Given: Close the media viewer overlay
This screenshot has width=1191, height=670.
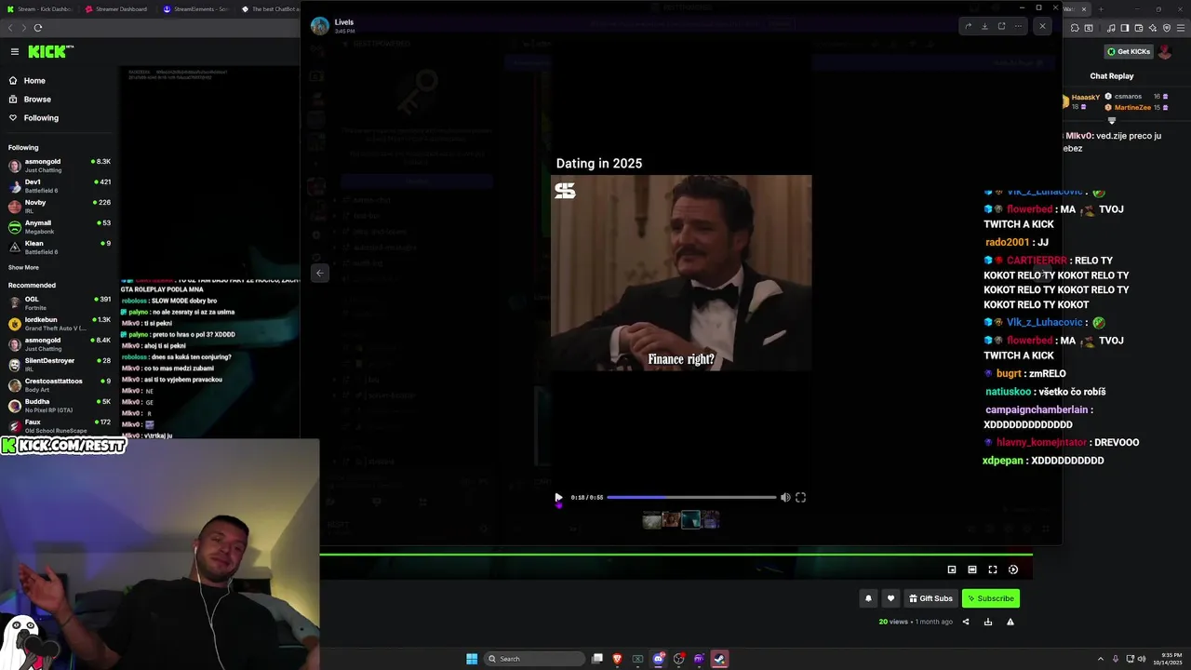Looking at the screenshot, I should (x=1042, y=26).
